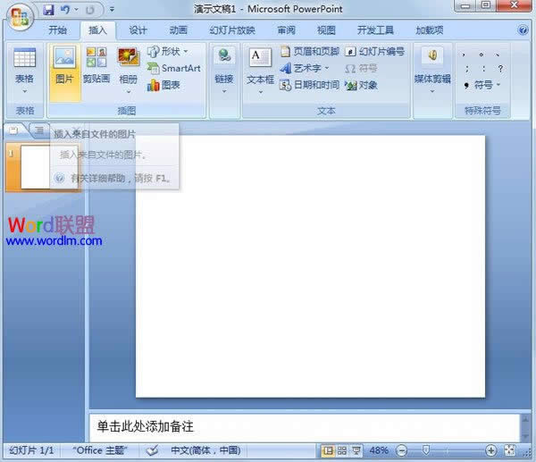The image size is (536, 462).
Task: Expand the 文本框 dropdown arrow
Action: [260, 92]
